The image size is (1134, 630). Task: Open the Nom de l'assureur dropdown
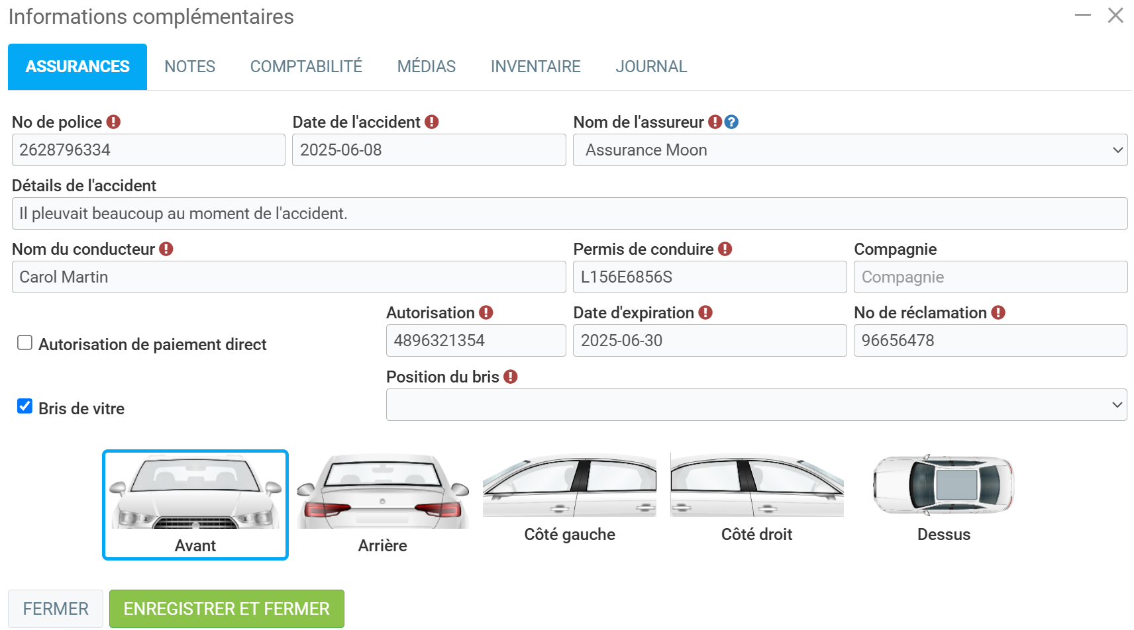point(850,150)
